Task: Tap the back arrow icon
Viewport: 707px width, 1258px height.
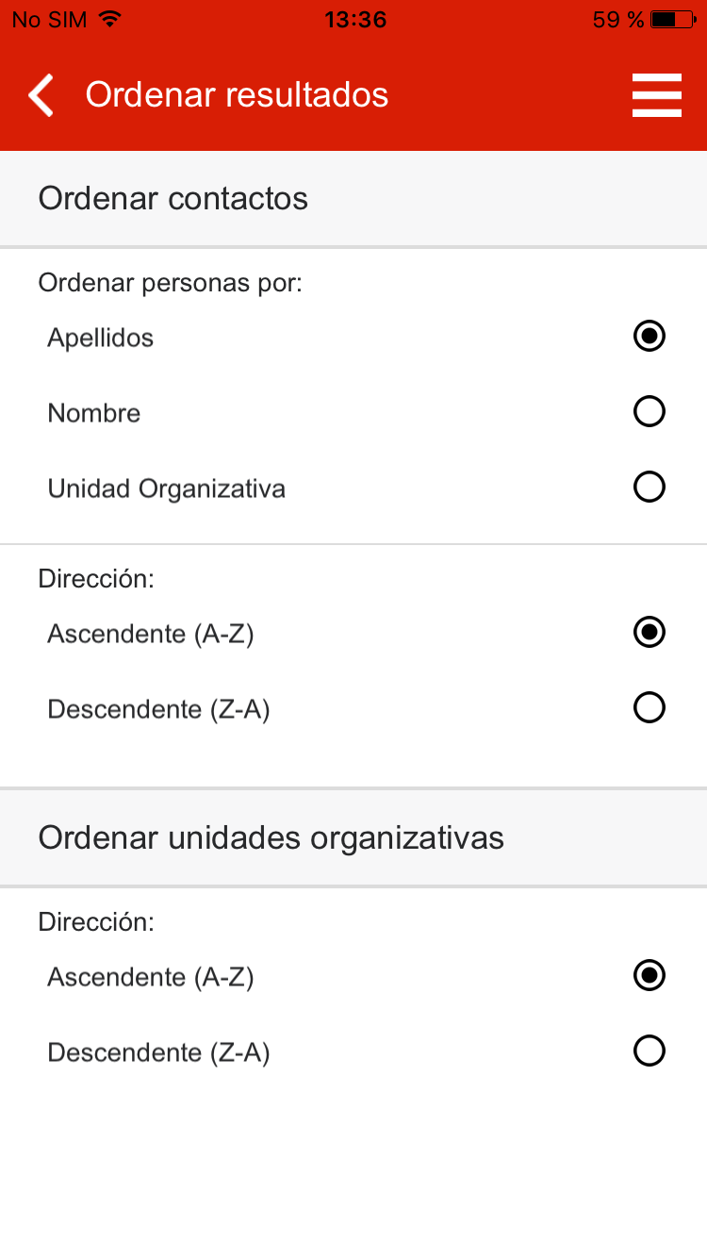Action: point(41,96)
